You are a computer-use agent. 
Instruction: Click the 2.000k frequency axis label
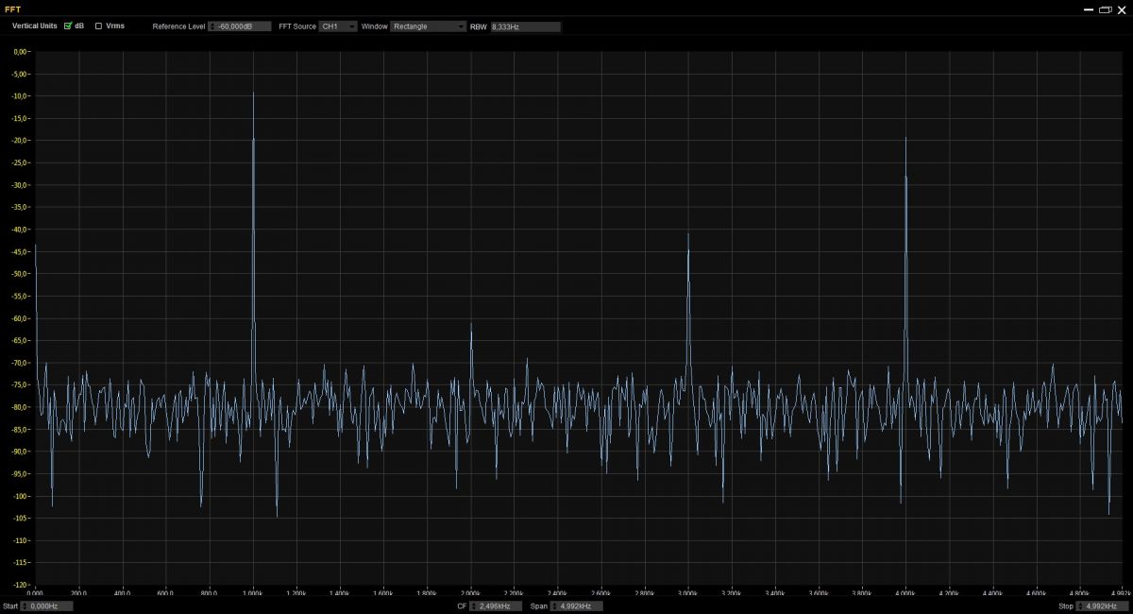click(471, 593)
